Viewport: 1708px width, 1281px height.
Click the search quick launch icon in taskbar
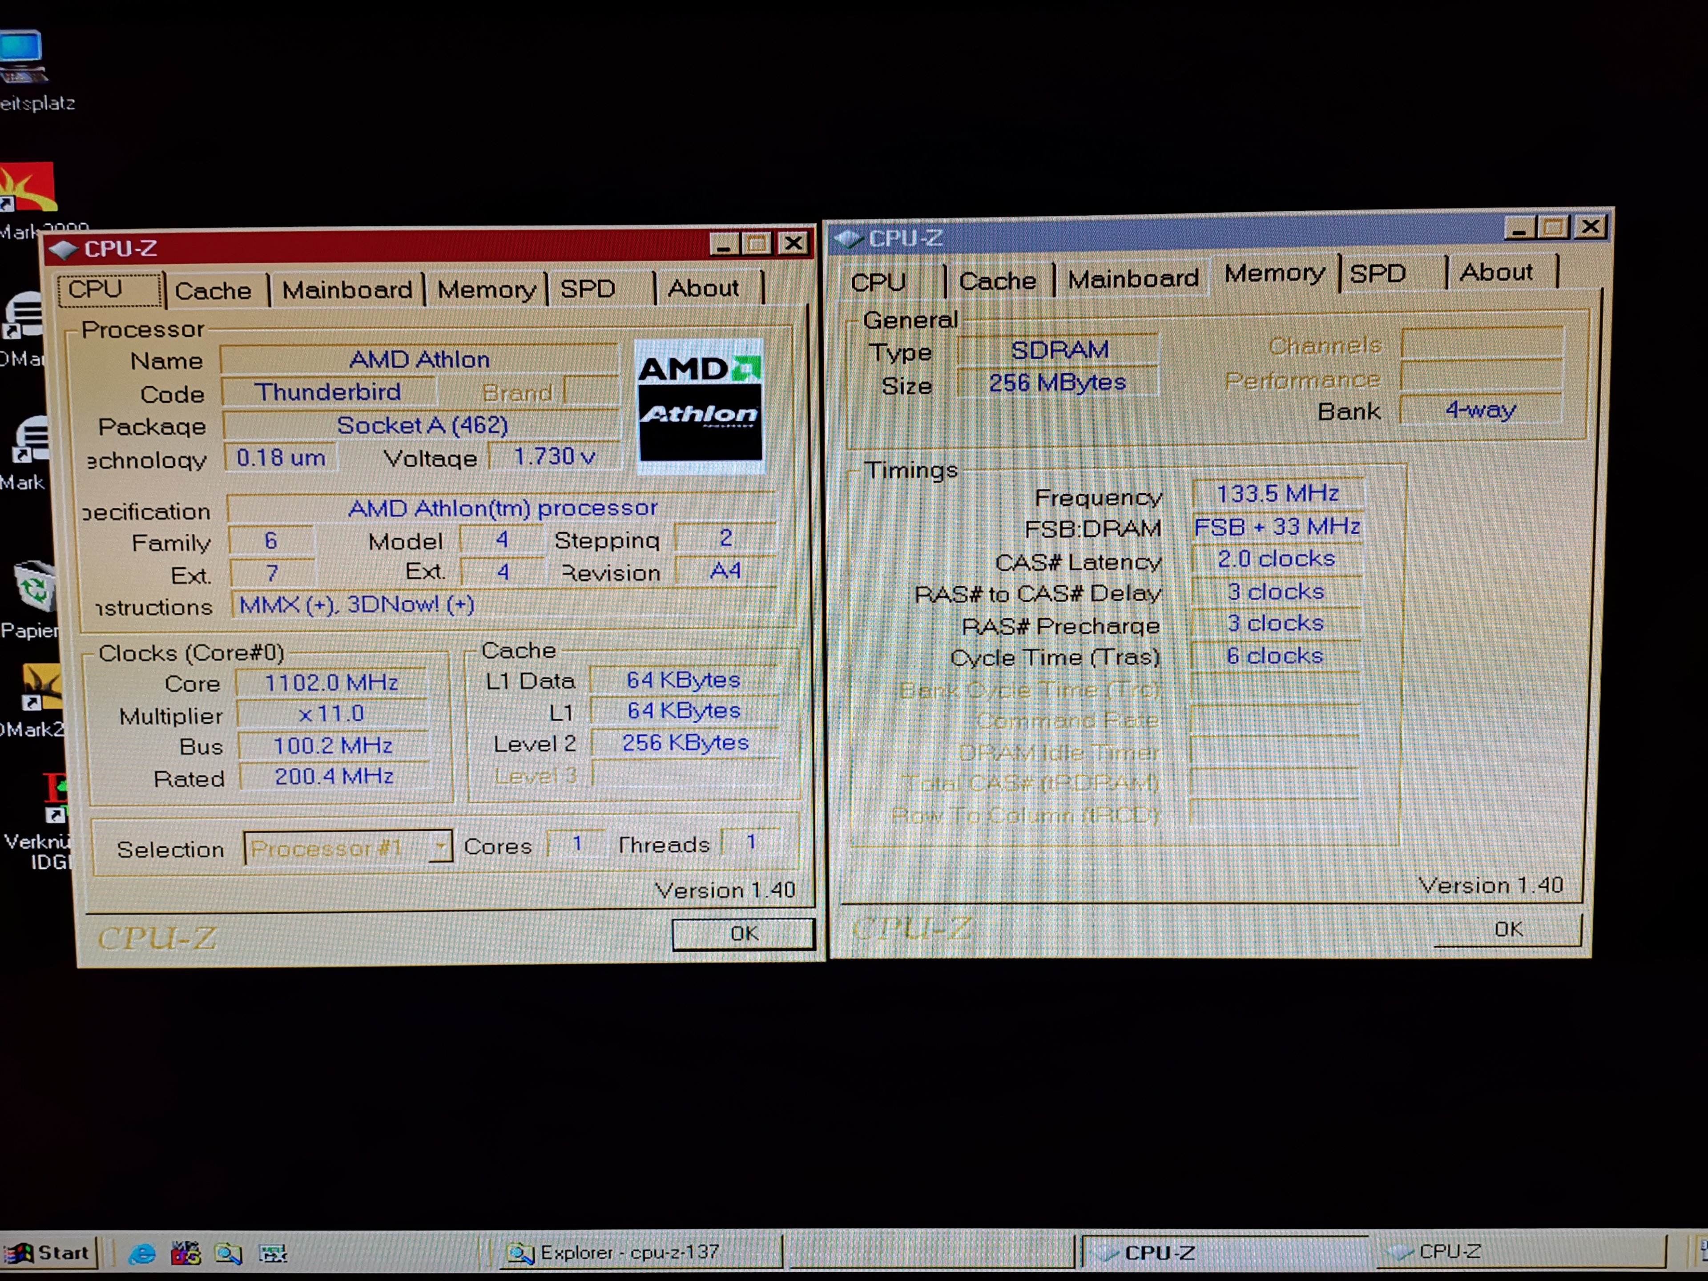click(x=228, y=1253)
